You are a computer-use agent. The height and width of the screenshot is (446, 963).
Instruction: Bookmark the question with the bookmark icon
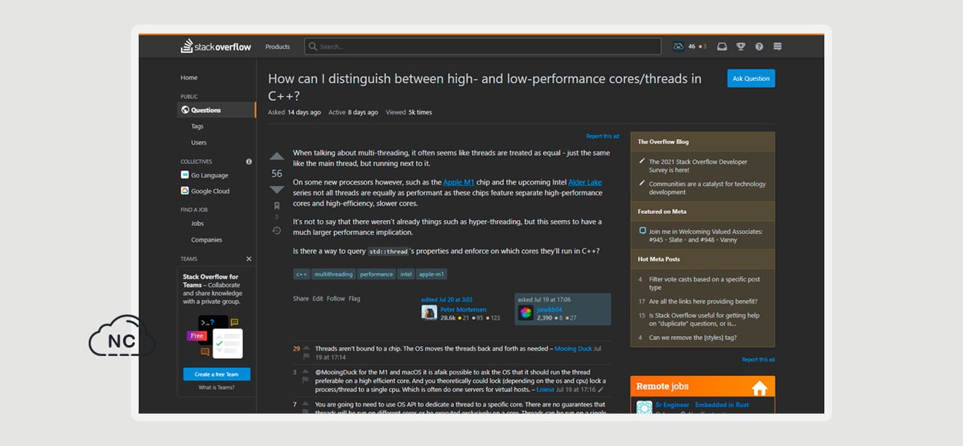point(277,205)
